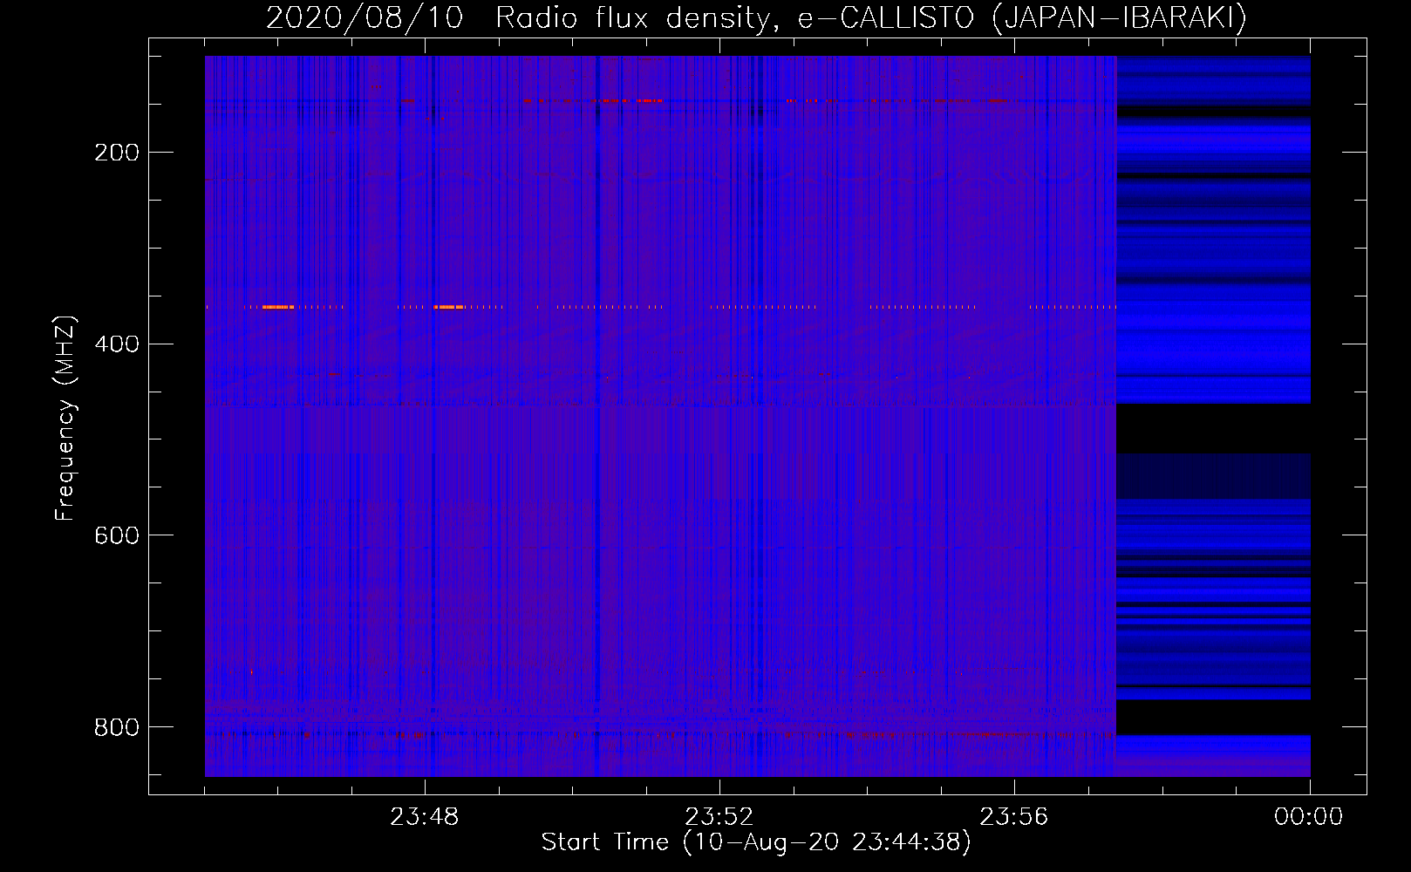Click the "800" frequency tick label
The height and width of the screenshot is (872, 1411).
coord(117,727)
